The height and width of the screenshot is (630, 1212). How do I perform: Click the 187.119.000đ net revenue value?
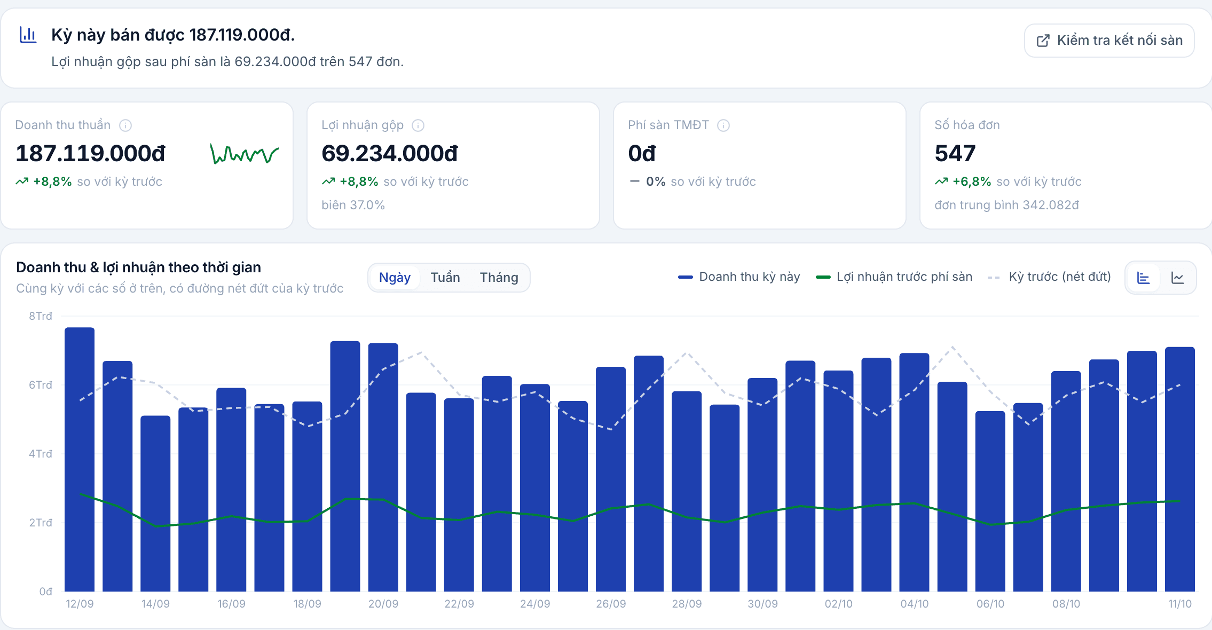tap(91, 154)
